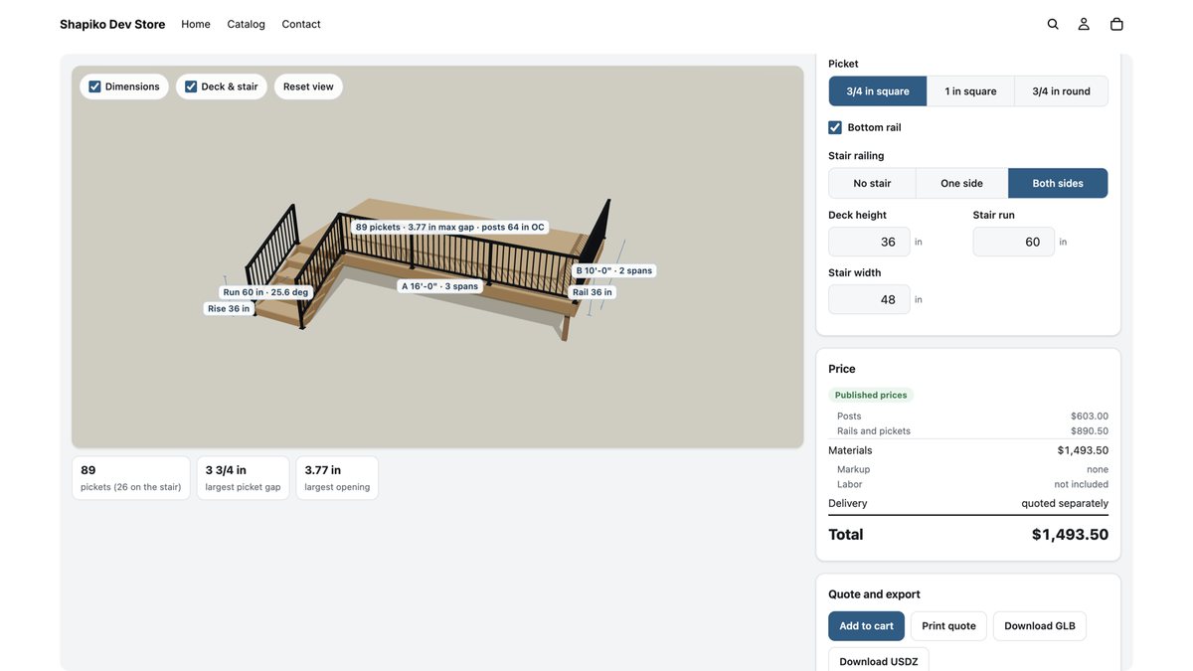Toggle the Dimensions checkbox
Viewport: 1193px width, 671px height.
94,86
